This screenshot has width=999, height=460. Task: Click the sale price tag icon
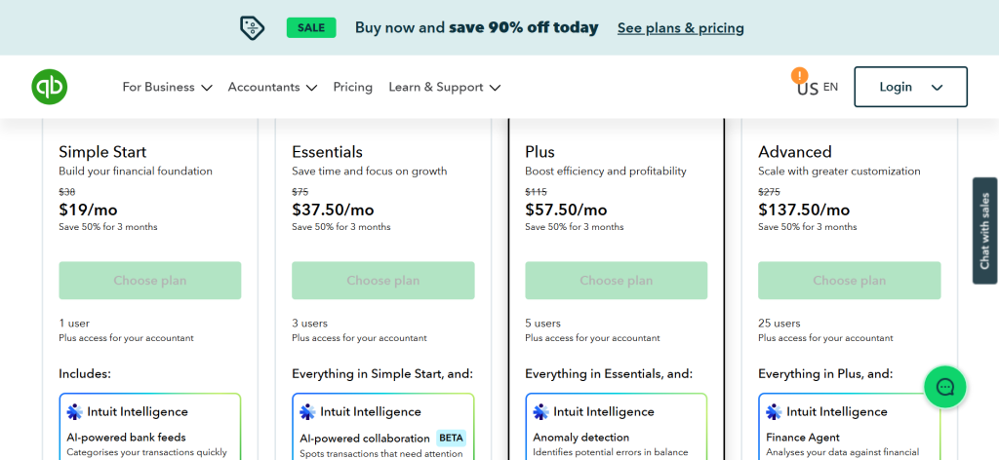(x=252, y=27)
